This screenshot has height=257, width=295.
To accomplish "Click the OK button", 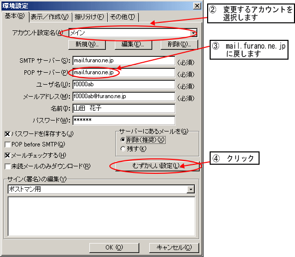I will click(114, 248).
